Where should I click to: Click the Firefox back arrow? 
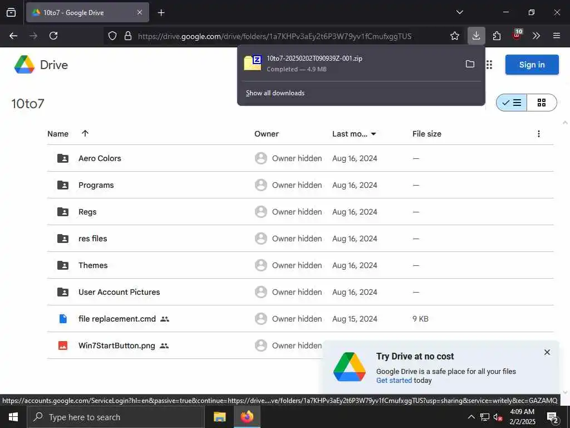point(13,36)
